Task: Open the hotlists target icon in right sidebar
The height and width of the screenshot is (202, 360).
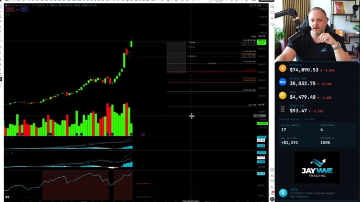Action: (272, 19)
